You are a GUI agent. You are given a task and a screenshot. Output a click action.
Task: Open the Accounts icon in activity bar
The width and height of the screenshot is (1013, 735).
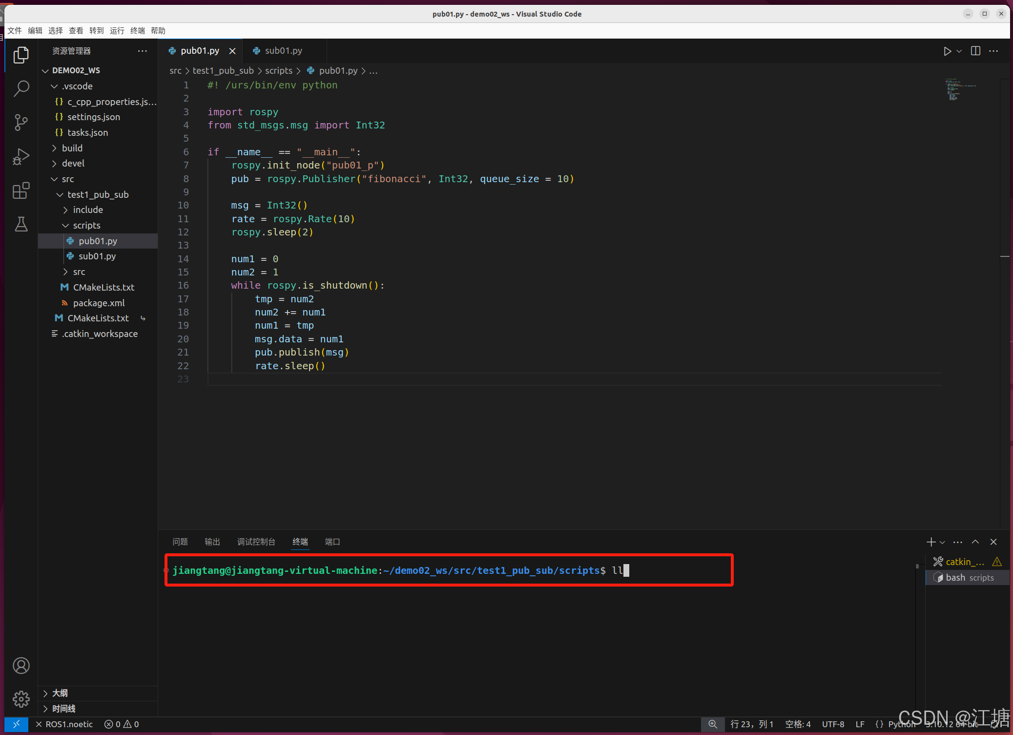coord(21,666)
